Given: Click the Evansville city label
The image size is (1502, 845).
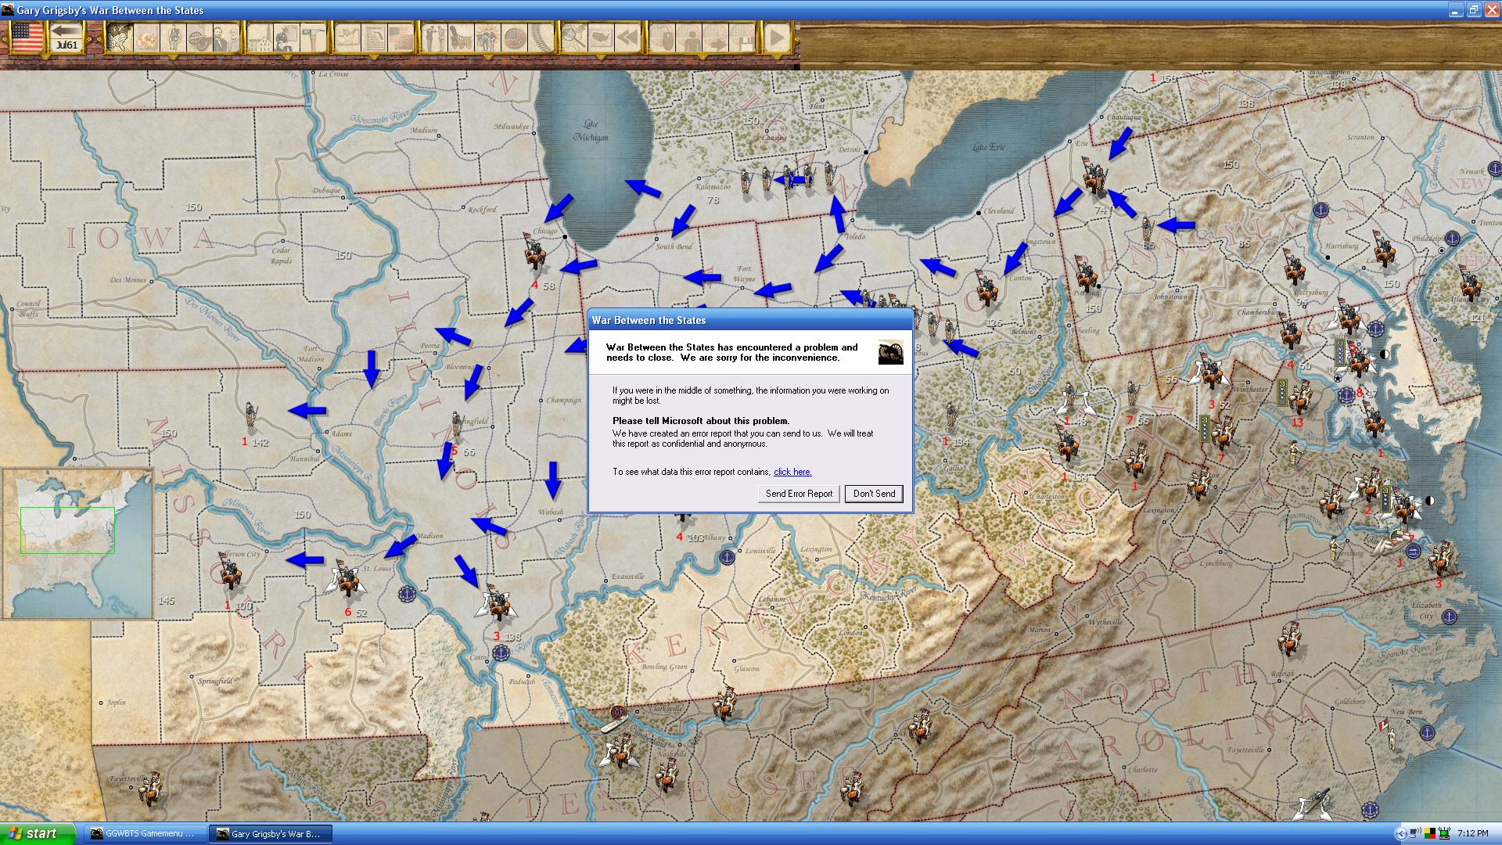Looking at the screenshot, I should [627, 577].
